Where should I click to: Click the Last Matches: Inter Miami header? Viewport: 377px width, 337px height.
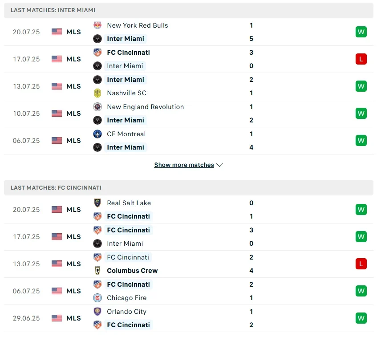click(53, 10)
